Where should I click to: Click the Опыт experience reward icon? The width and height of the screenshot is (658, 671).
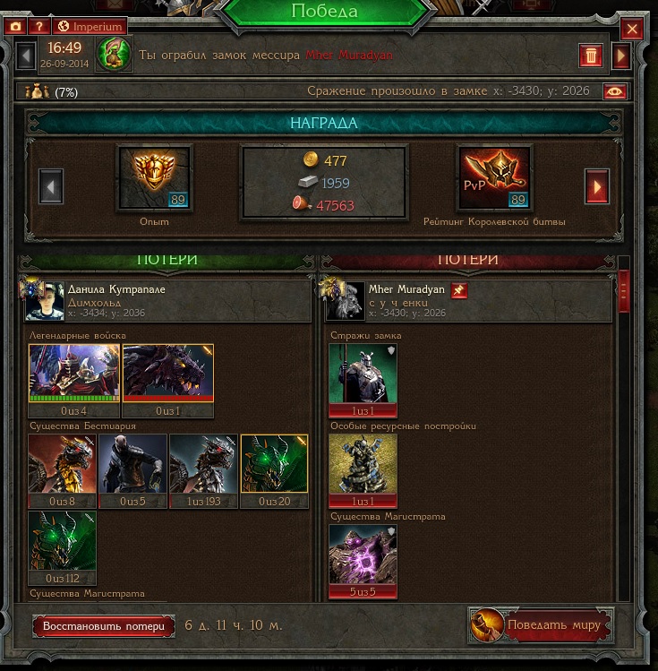coord(154,177)
